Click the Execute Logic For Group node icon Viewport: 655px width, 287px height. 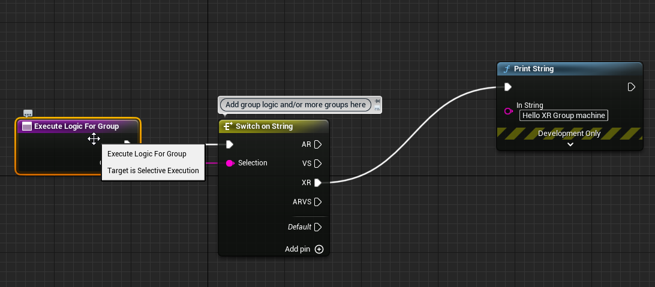26,126
